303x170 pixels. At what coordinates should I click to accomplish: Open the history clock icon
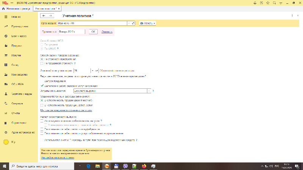(261, 3)
